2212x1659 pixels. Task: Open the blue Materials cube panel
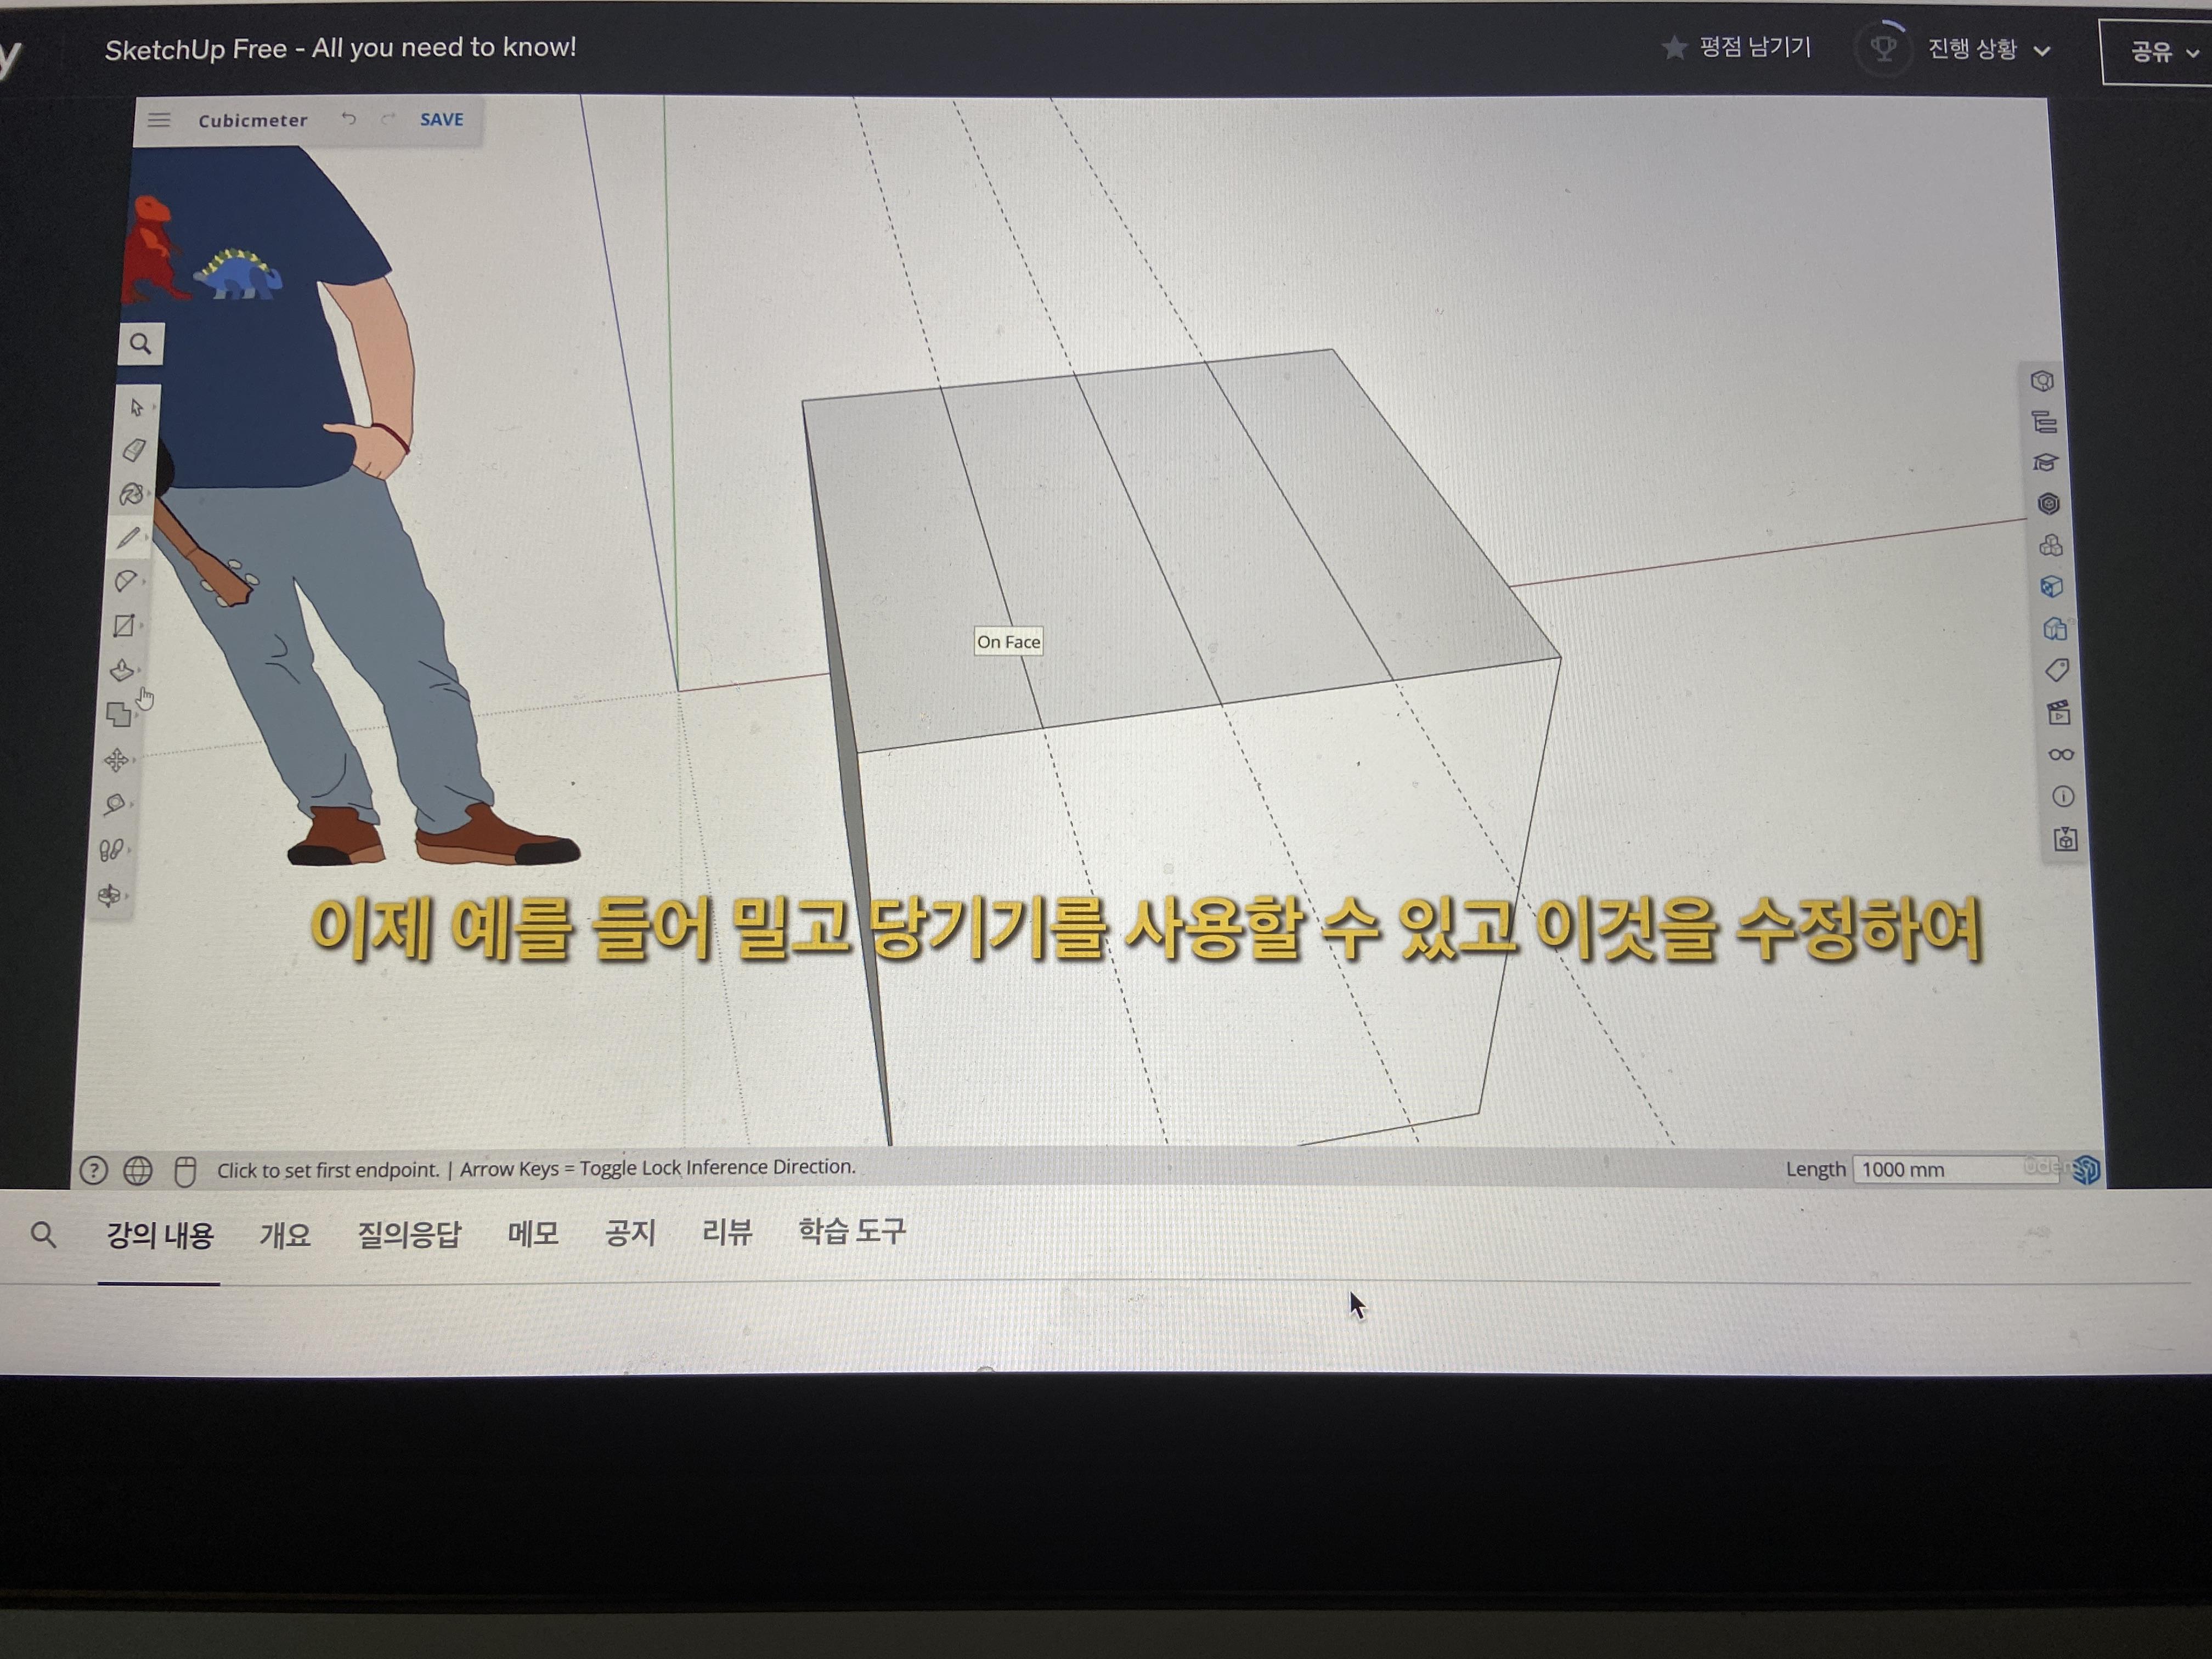(x=2052, y=587)
